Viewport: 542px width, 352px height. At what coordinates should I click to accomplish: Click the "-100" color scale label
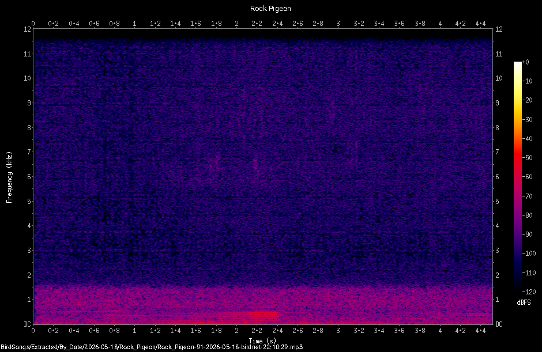(x=529, y=253)
